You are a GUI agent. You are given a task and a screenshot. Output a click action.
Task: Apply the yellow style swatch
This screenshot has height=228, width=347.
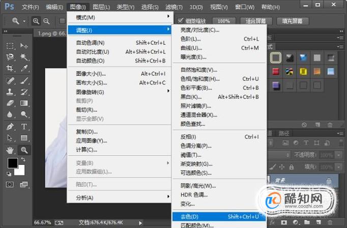[303, 71]
